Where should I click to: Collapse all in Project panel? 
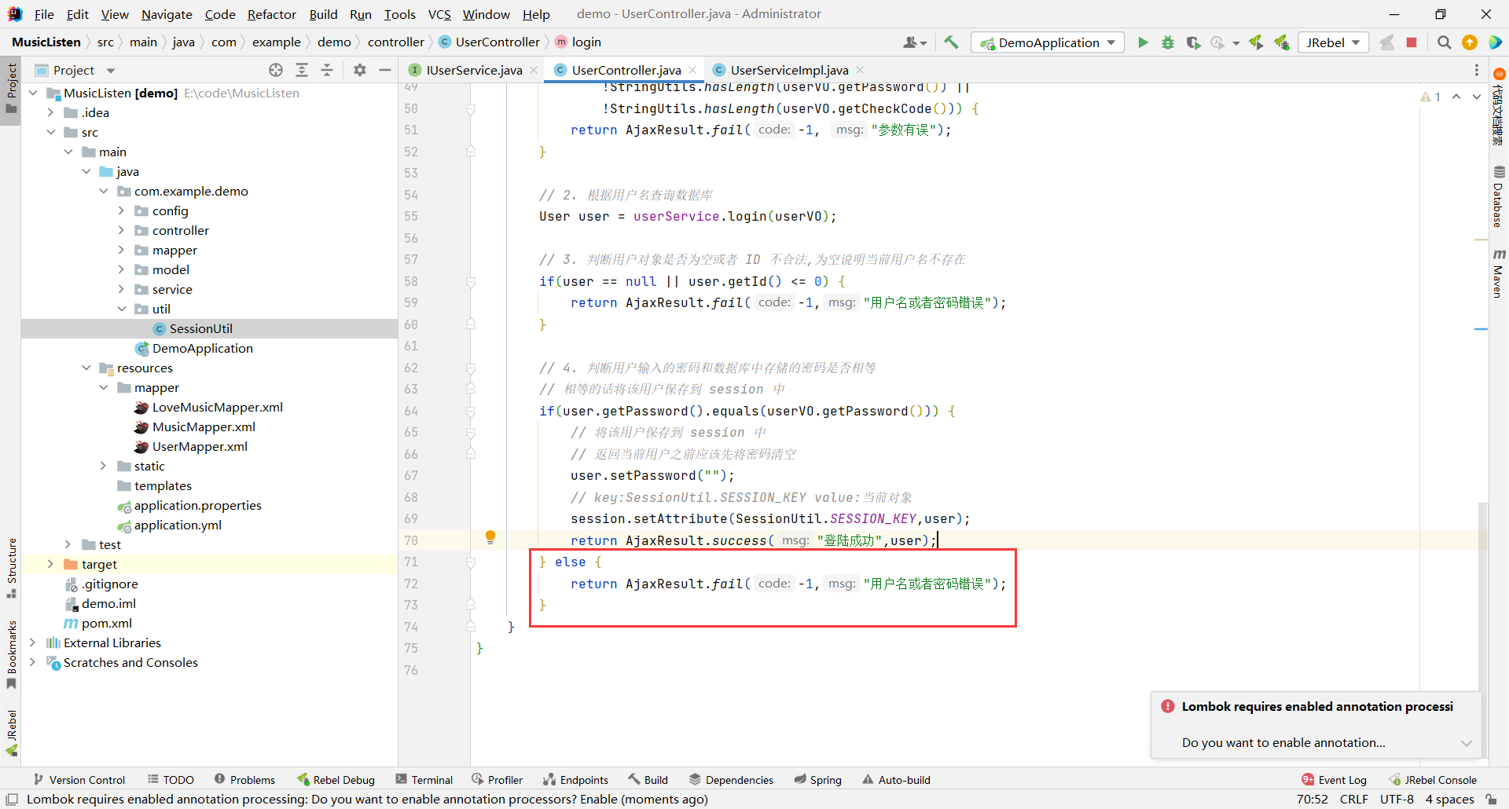pyautogui.click(x=327, y=70)
